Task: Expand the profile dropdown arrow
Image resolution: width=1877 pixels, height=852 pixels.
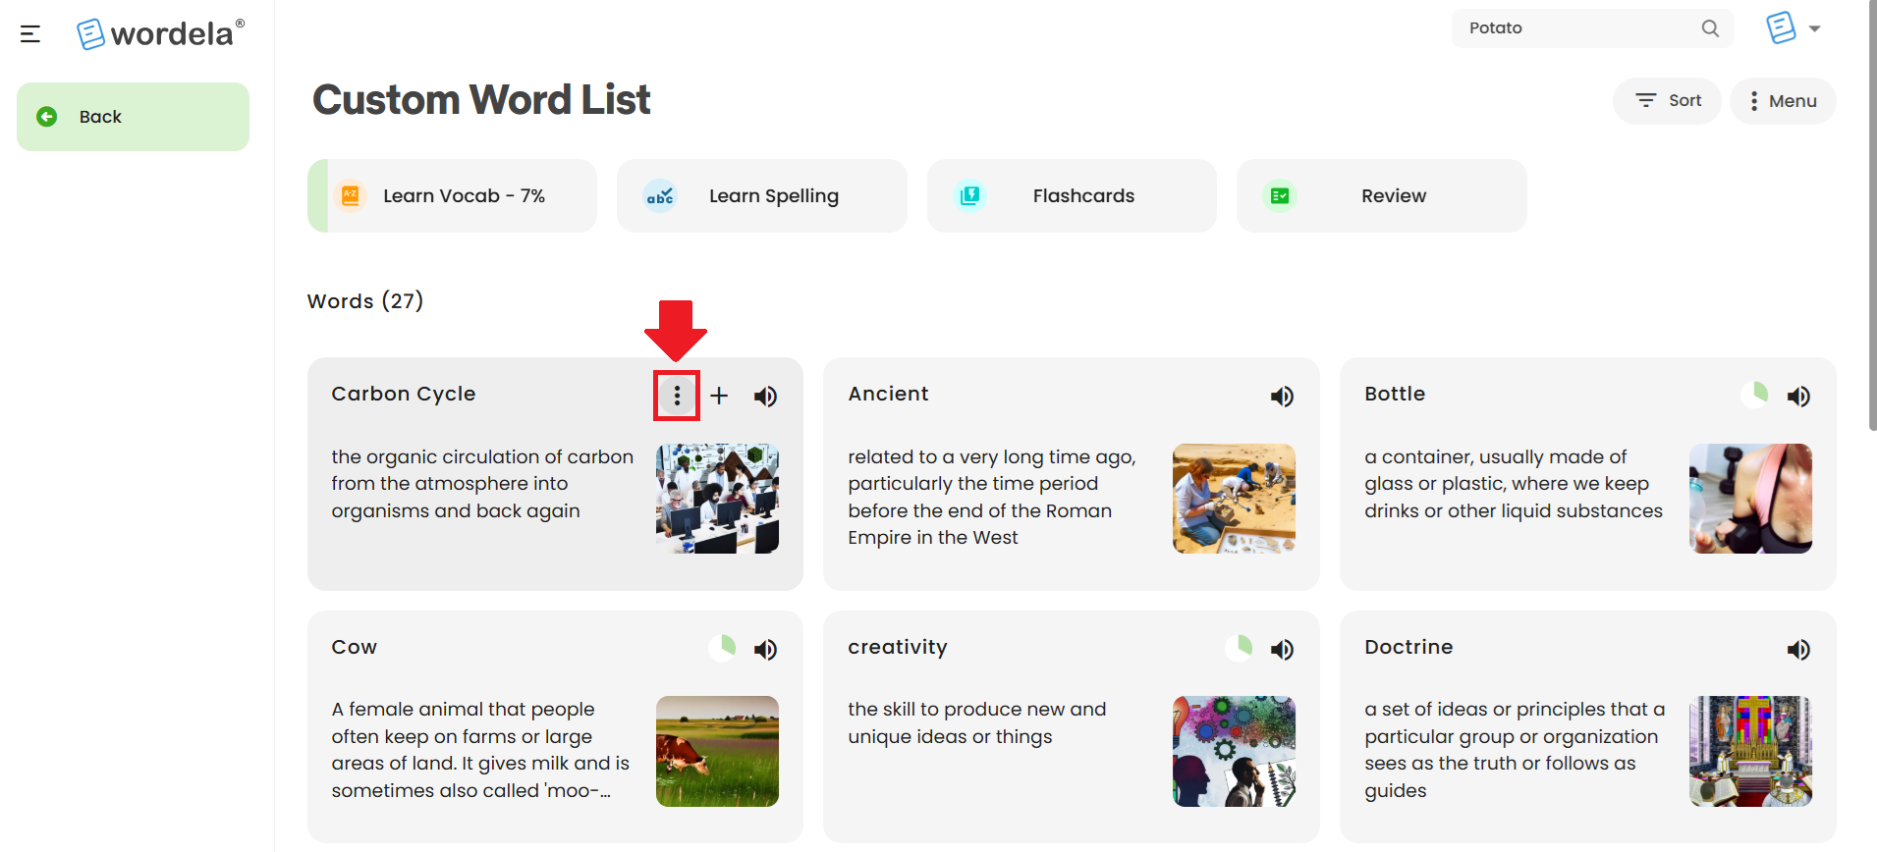Action: point(1815,28)
